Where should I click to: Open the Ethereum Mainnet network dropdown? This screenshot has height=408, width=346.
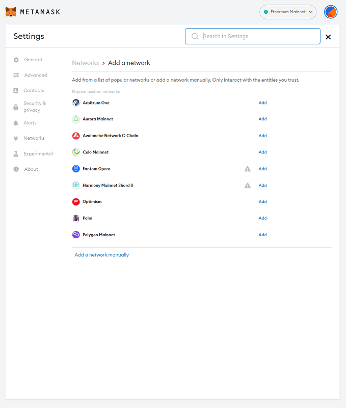coord(288,12)
